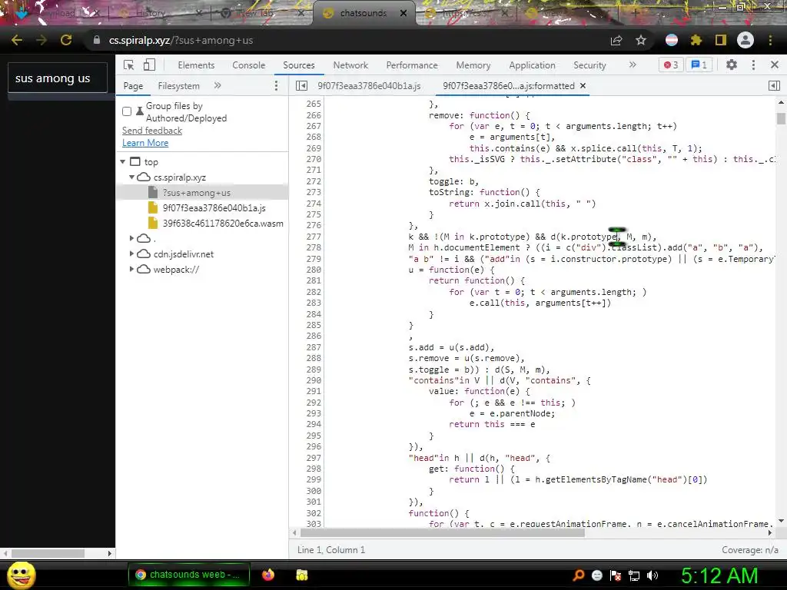Toggle the debugger sidebar on right
This screenshot has width=787, height=590.
[x=775, y=86]
